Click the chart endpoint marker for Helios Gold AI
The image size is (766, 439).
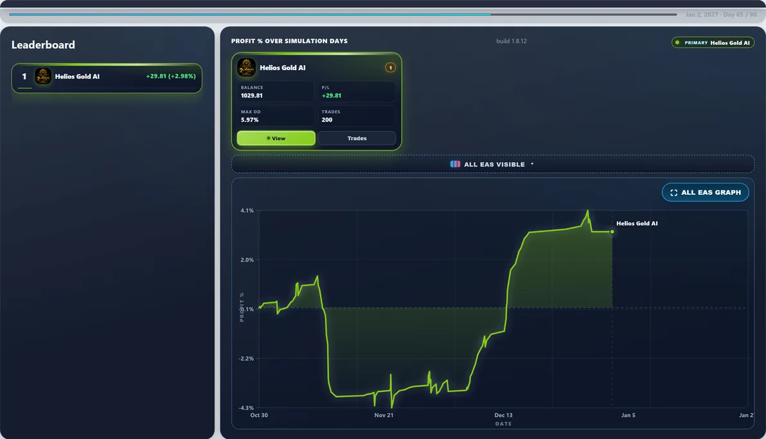(x=612, y=232)
